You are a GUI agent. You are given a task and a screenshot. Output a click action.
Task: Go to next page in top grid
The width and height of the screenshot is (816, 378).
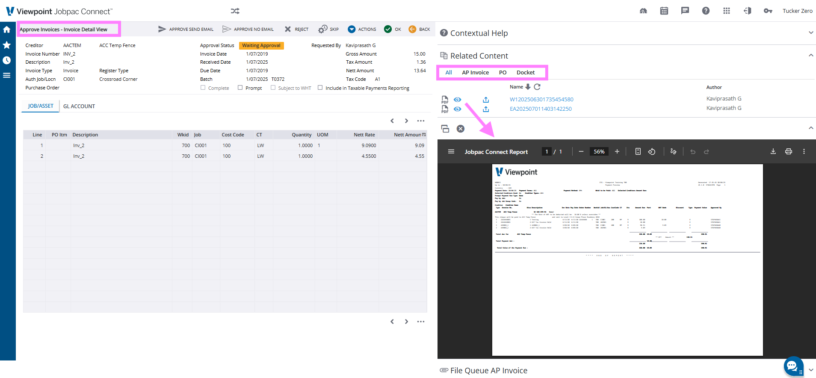pos(406,121)
